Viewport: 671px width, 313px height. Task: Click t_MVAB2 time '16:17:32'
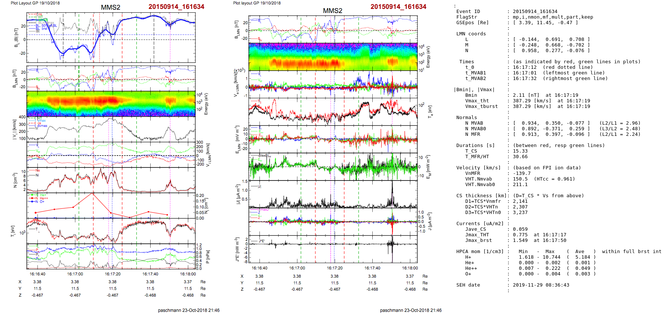[525, 79]
